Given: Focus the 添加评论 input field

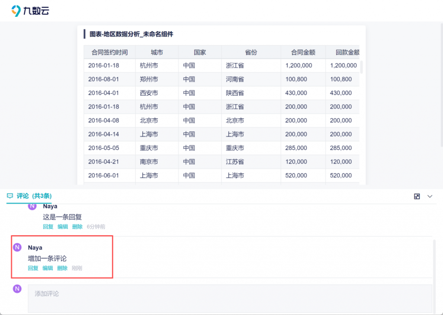Looking at the screenshot, I should pyautogui.click(x=230, y=298).
